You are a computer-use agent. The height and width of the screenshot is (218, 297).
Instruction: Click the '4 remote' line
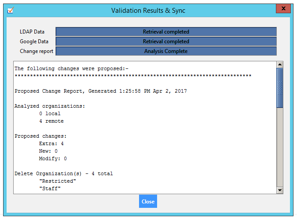click(51, 121)
